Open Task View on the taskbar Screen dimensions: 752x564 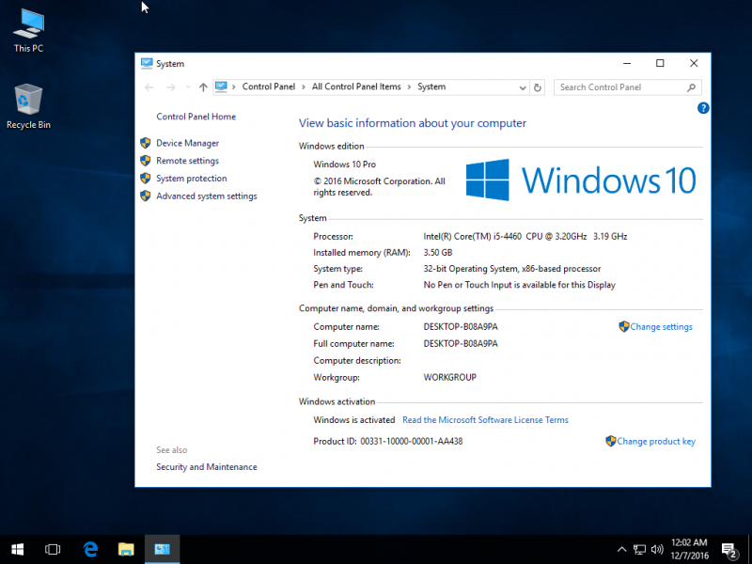[53, 549]
